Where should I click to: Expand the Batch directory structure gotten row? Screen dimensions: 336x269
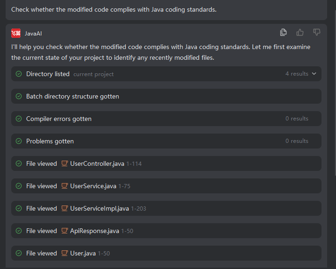coord(72,96)
